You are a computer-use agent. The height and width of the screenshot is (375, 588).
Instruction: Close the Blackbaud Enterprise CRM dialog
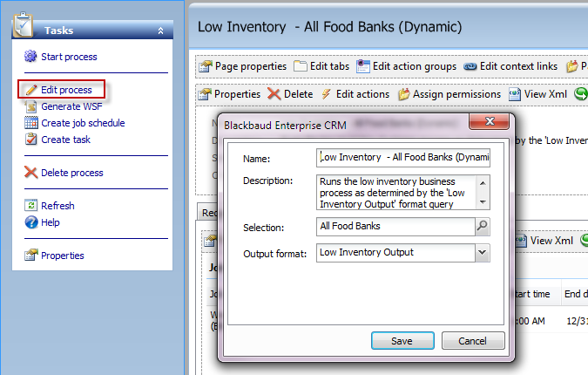pyautogui.click(x=490, y=121)
